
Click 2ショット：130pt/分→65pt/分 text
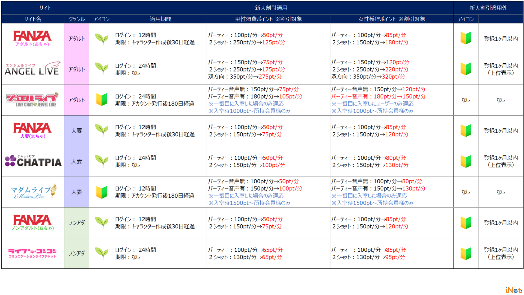click(245, 257)
